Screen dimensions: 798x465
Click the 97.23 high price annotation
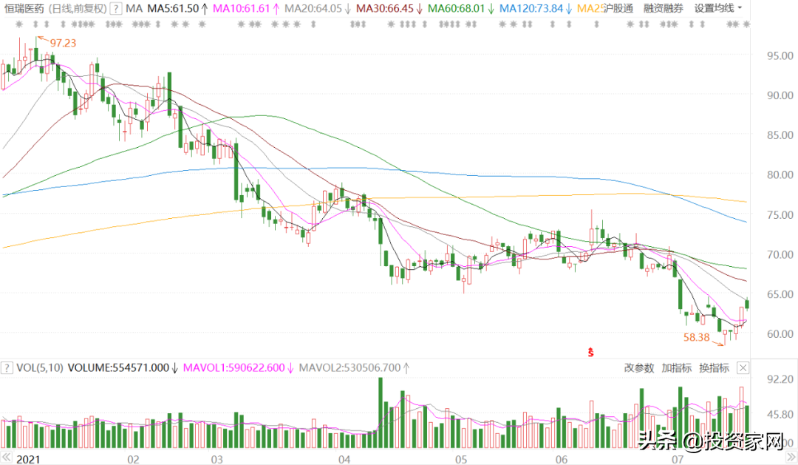pos(63,44)
